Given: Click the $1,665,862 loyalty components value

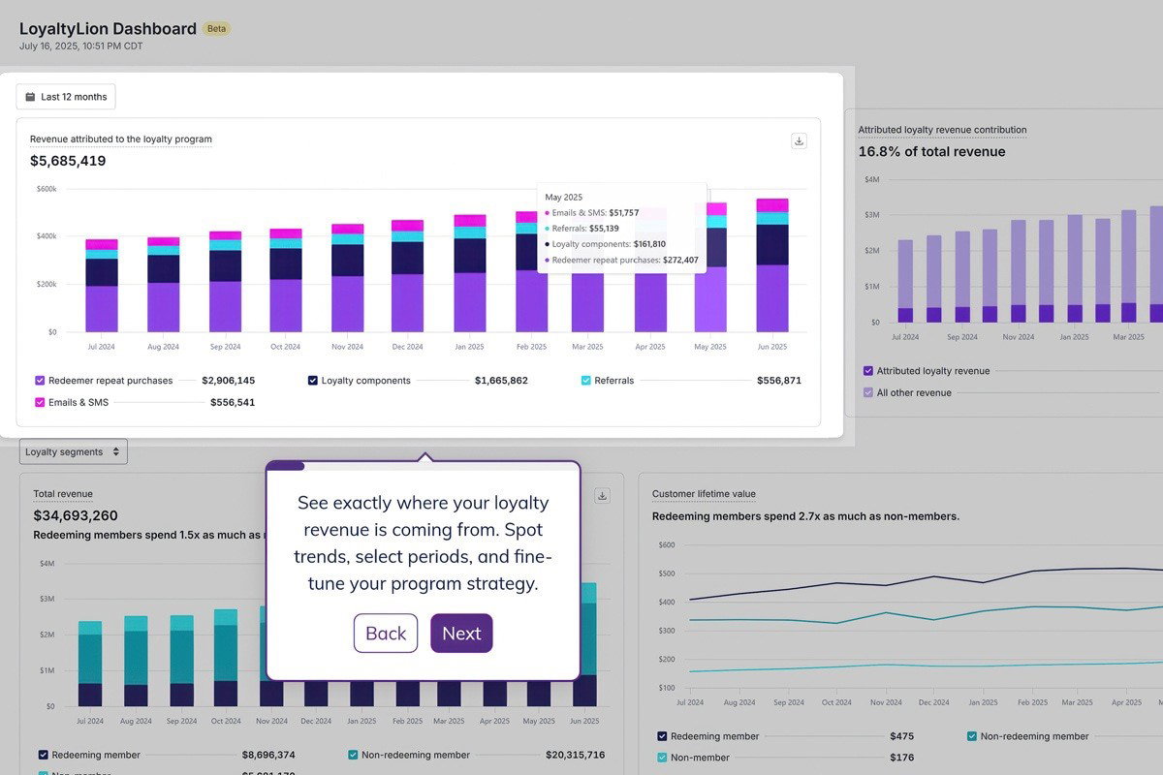Looking at the screenshot, I should (501, 381).
